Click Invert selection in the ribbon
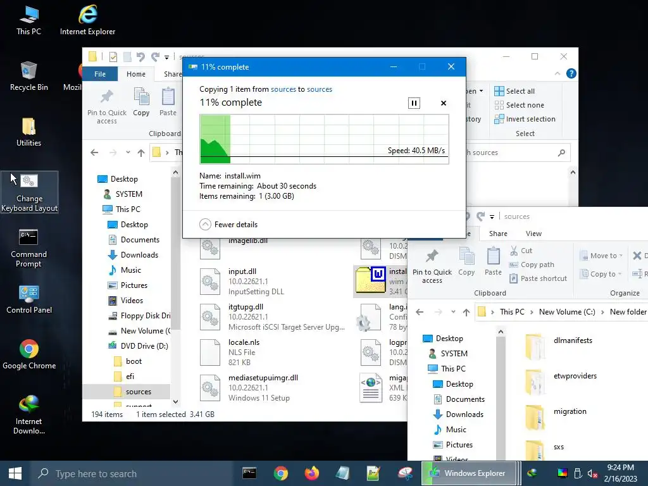 coord(525,119)
